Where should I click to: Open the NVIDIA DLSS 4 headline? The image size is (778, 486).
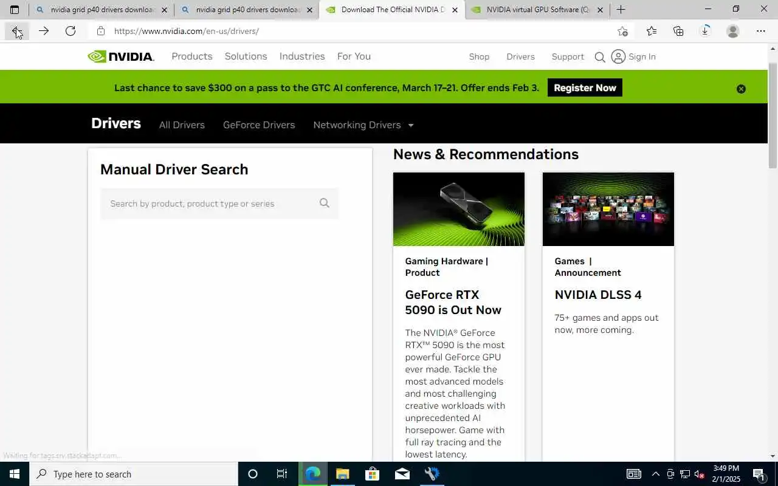tap(598, 295)
